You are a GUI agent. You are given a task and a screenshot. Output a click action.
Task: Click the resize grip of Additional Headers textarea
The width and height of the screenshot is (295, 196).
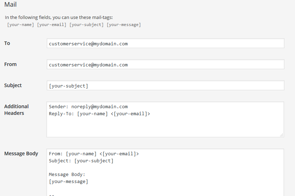click(x=282, y=135)
